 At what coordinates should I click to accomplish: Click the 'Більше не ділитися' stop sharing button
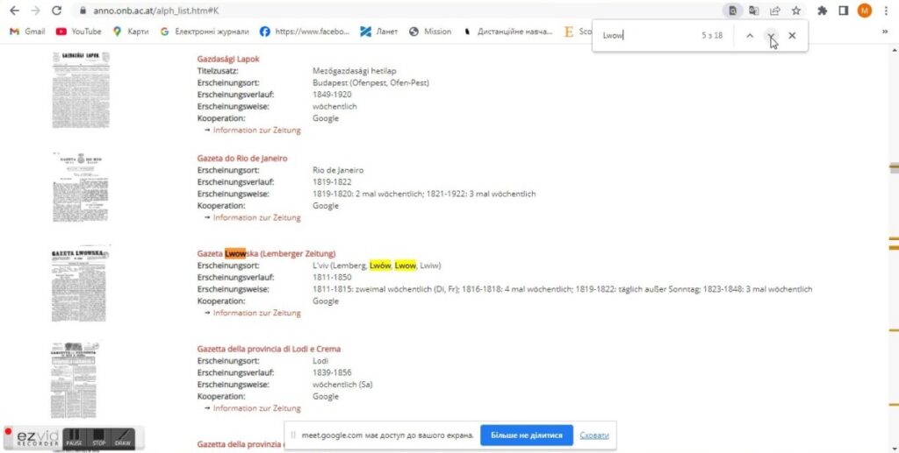[526, 435]
